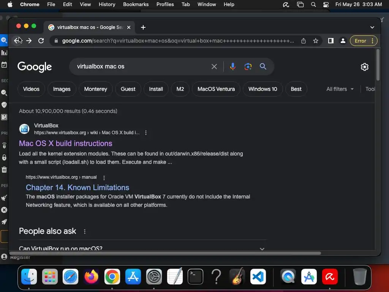Select the Install filter chip

point(156,89)
